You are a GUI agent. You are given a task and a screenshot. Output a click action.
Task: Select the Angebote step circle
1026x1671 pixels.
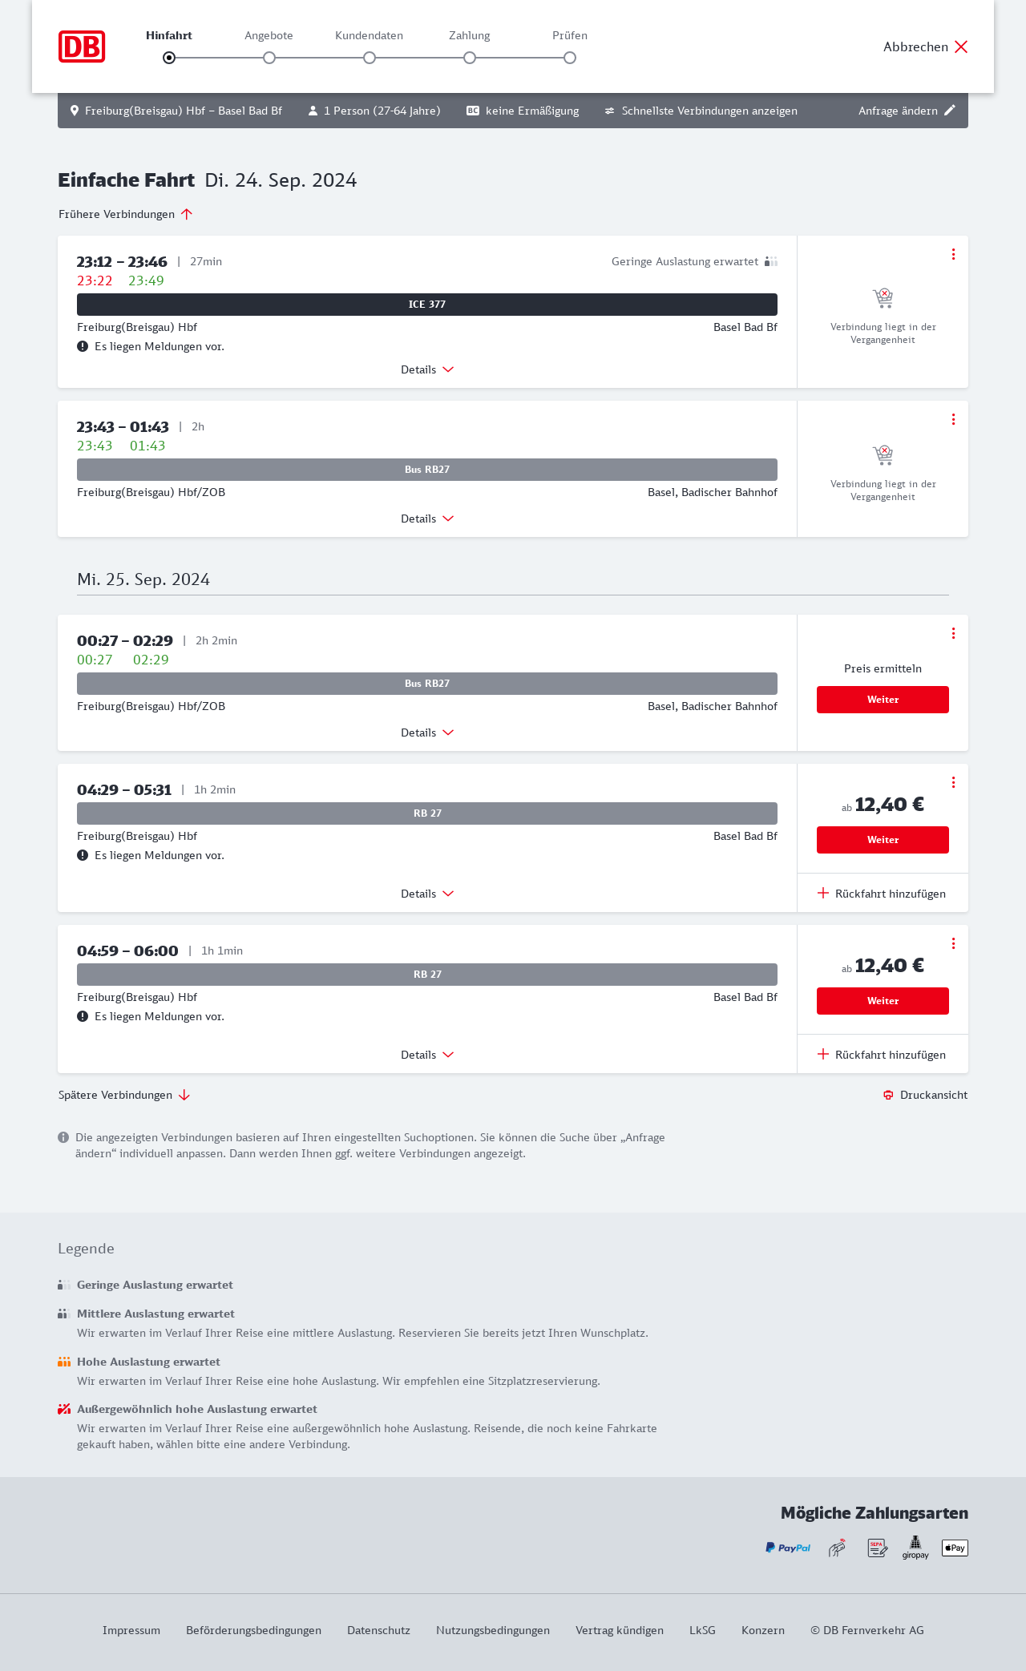tap(269, 58)
